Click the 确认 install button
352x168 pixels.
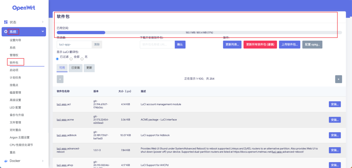(180, 45)
